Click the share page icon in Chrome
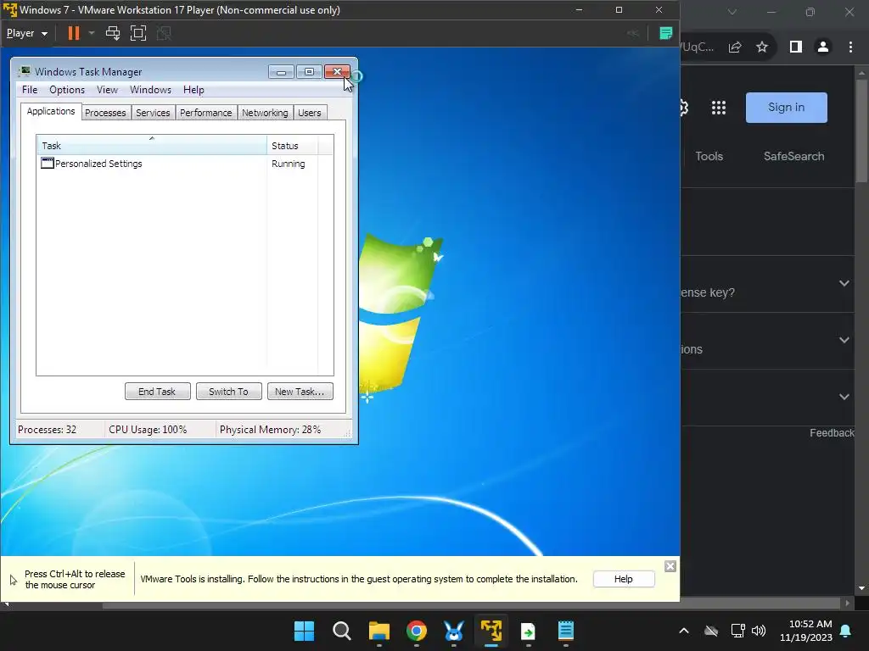Image resolution: width=869 pixels, height=651 pixels. (x=735, y=47)
